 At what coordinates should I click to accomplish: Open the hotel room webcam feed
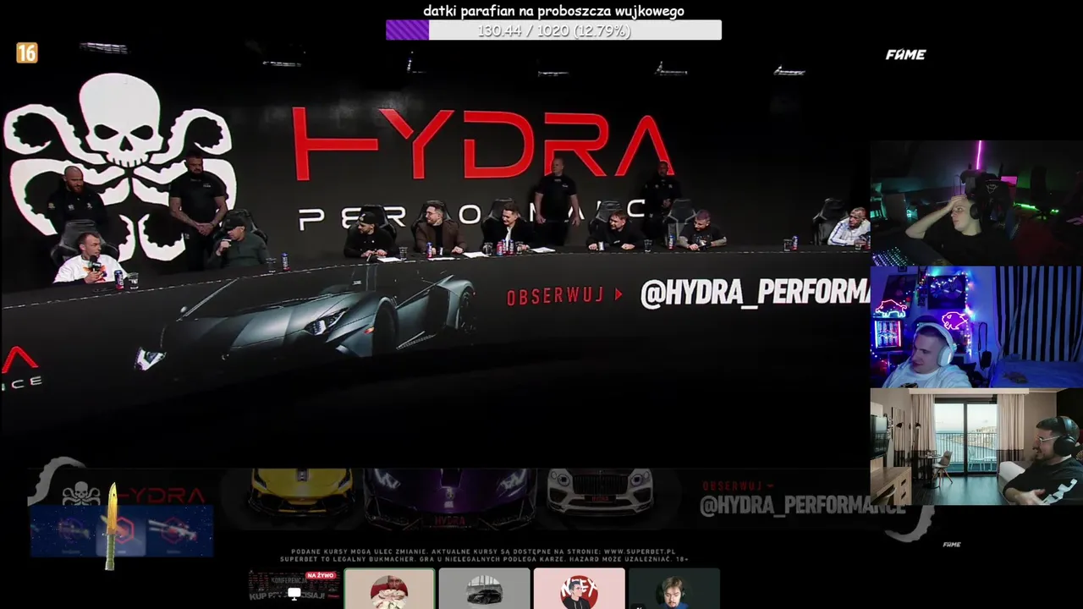[976, 447]
